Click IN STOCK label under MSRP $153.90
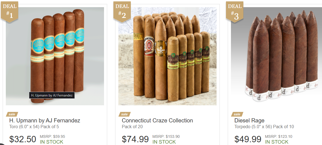The width and height of the screenshot is (322, 145). [x=164, y=142]
